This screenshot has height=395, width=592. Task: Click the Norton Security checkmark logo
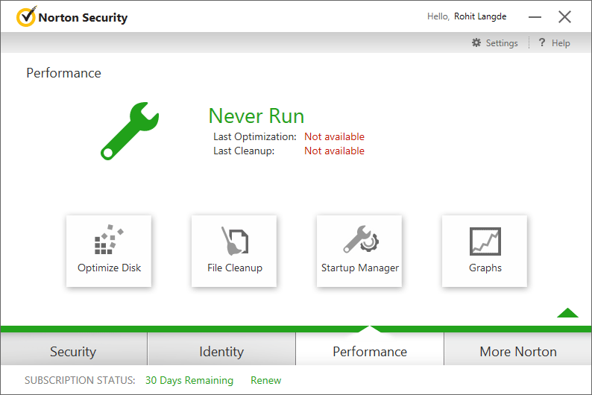pos(26,16)
